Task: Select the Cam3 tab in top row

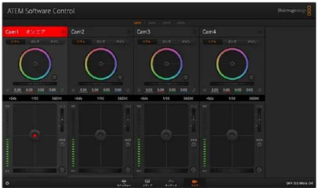Action: tap(166, 23)
